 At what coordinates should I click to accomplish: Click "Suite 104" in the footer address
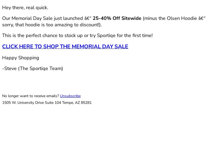point(54,103)
